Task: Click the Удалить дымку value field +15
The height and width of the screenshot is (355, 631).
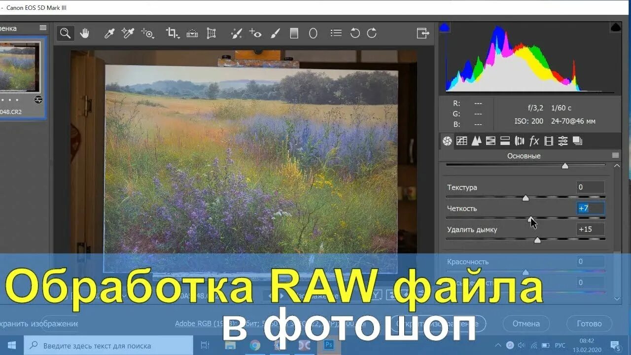Action: coord(591,229)
